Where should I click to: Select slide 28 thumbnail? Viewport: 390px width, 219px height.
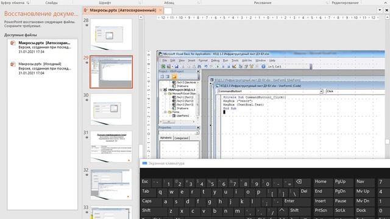pyautogui.click(x=111, y=35)
